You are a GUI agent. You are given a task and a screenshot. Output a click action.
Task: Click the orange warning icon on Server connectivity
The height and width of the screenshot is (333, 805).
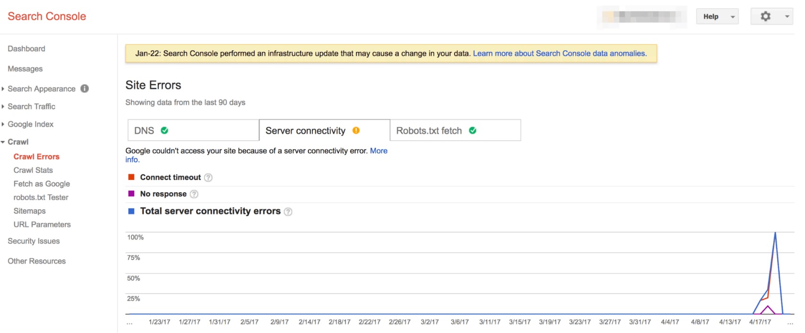click(x=356, y=131)
